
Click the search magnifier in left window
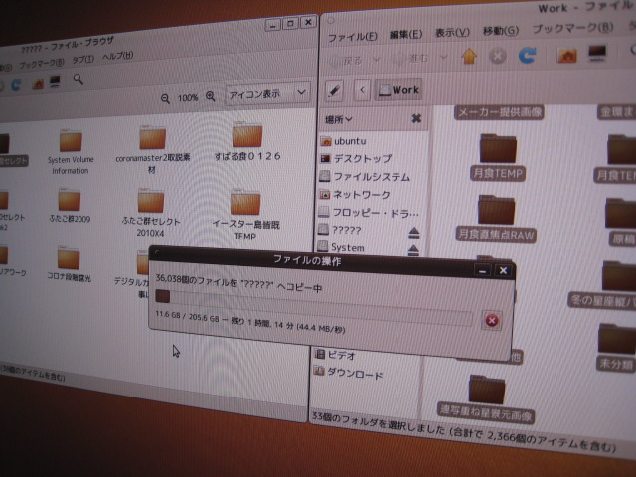point(79,79)
